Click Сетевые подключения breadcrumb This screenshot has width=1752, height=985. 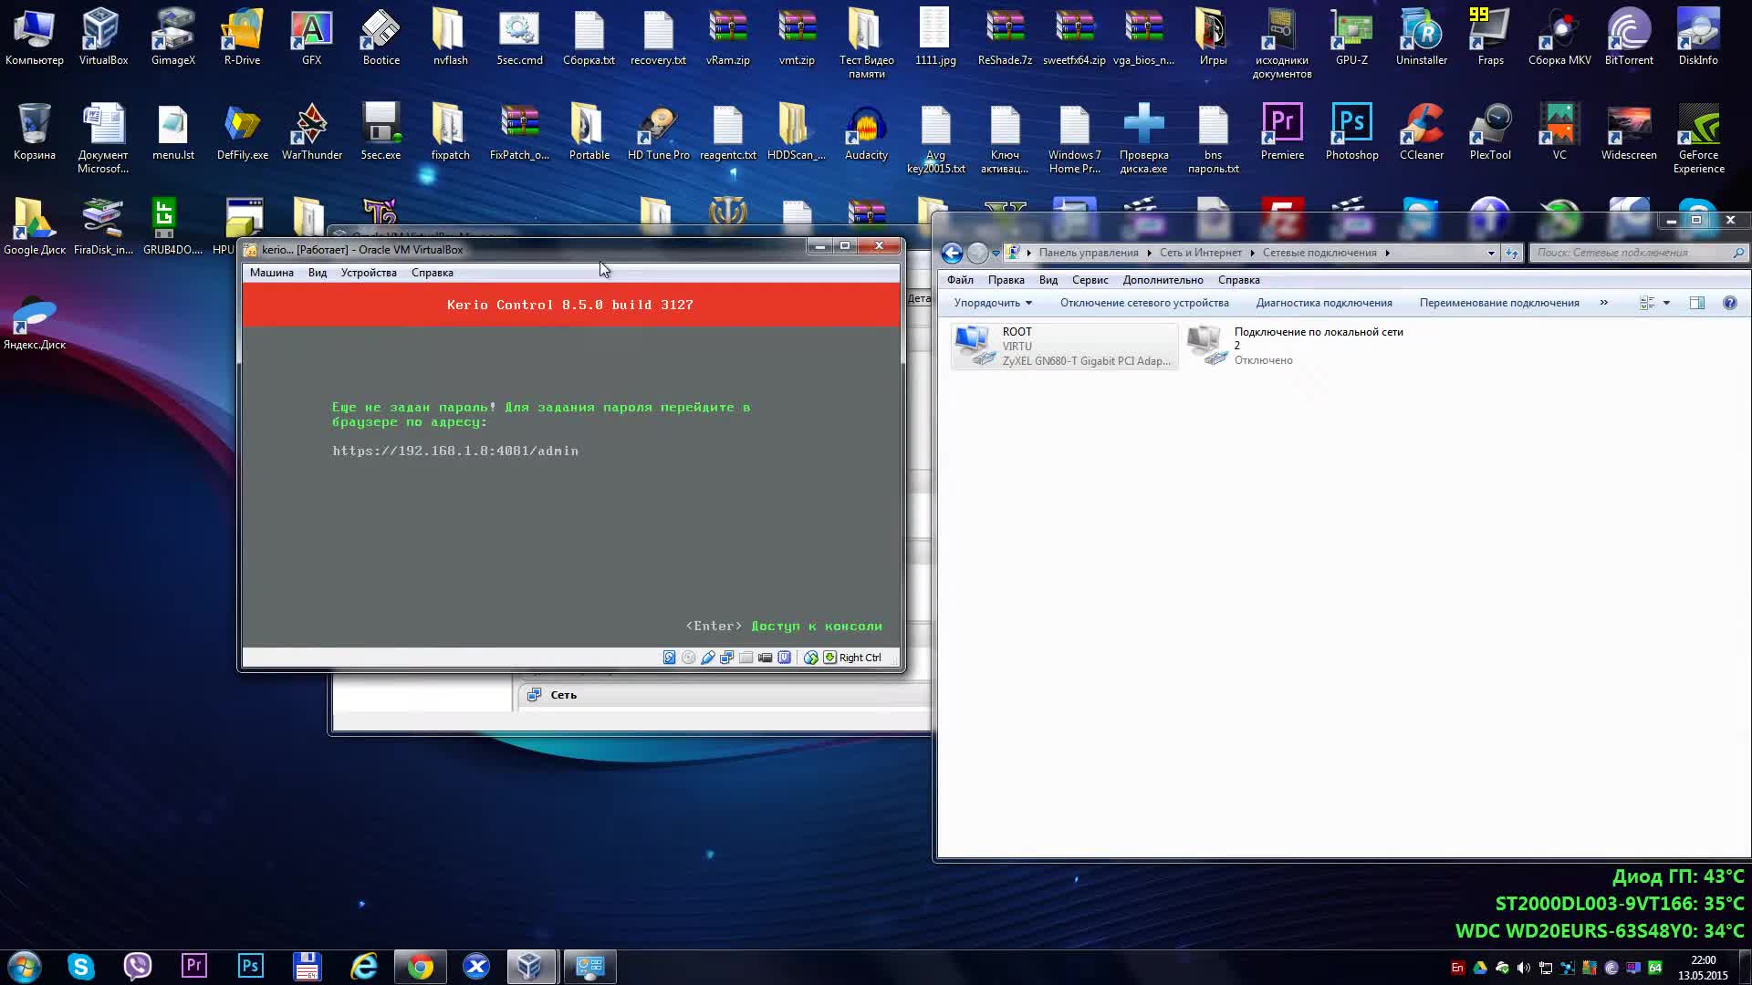(1319, 253)
